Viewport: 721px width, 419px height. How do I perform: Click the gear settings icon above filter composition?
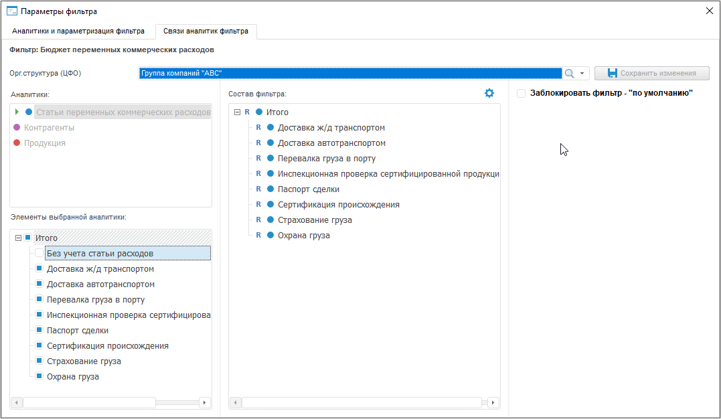(x=489, y=93)
